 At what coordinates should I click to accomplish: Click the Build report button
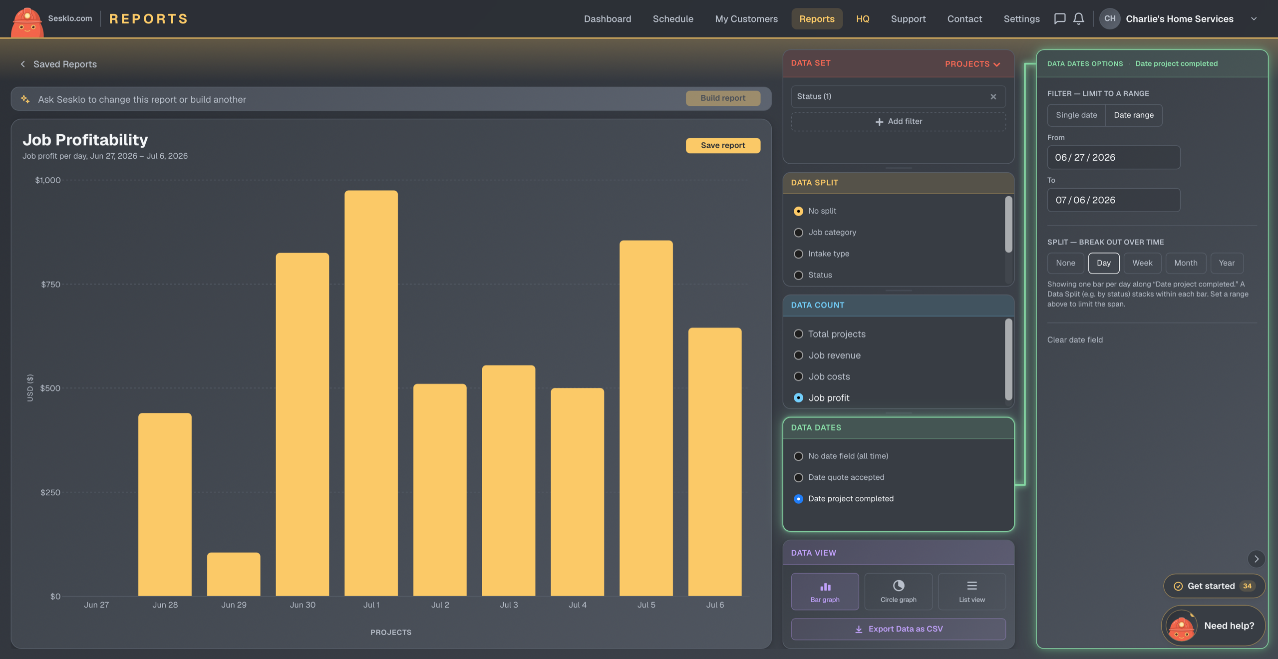coord(722,98)
